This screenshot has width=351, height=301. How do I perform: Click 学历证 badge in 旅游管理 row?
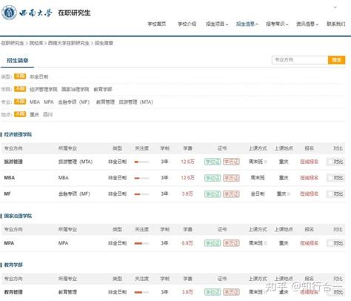click(231, 162)
